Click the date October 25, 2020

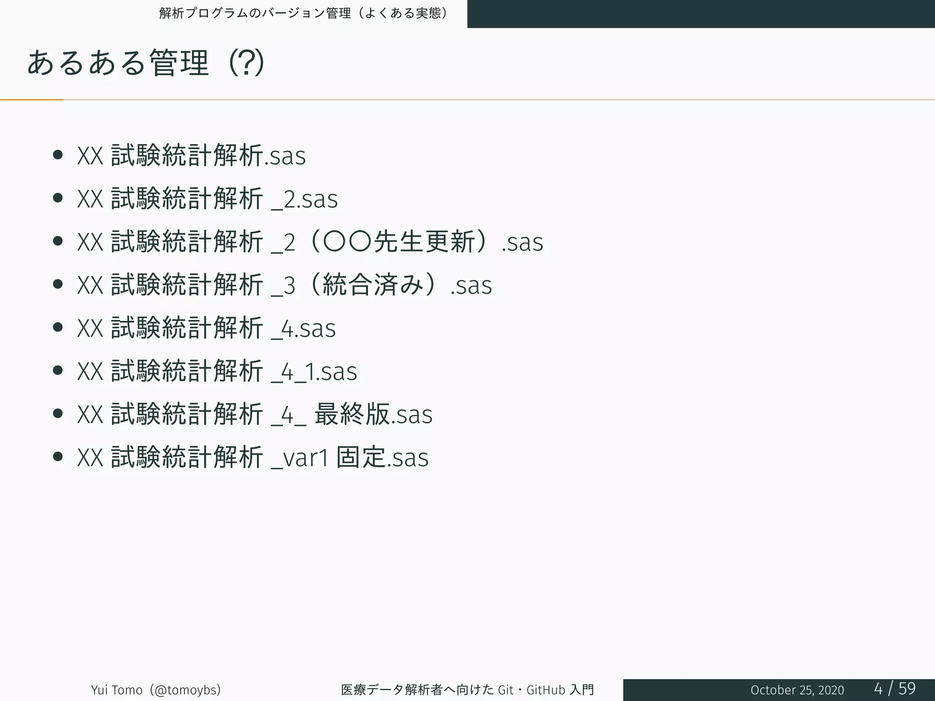[x=797, y=690]
